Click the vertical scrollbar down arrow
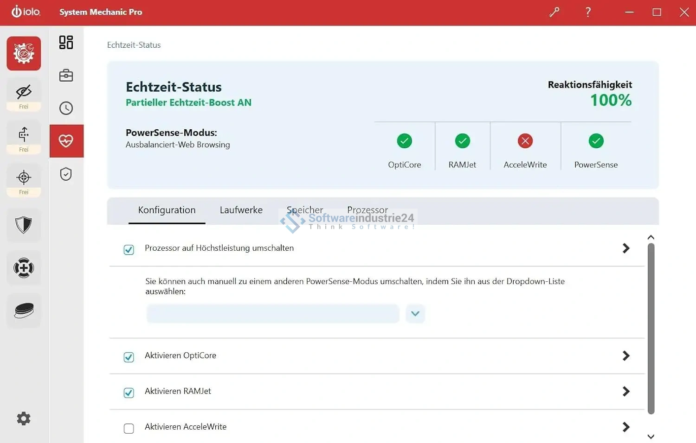696x443 pixels. click(x=651, y=437)
